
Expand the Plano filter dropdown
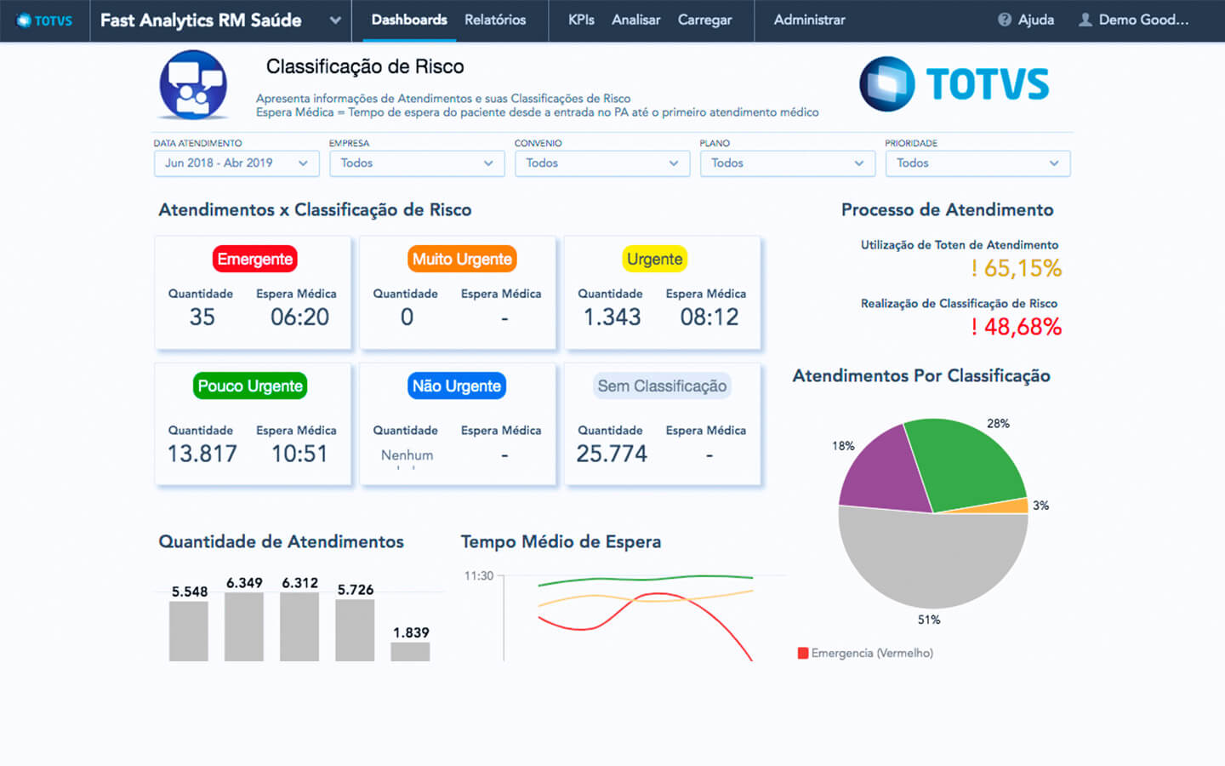tap(787, 163)
